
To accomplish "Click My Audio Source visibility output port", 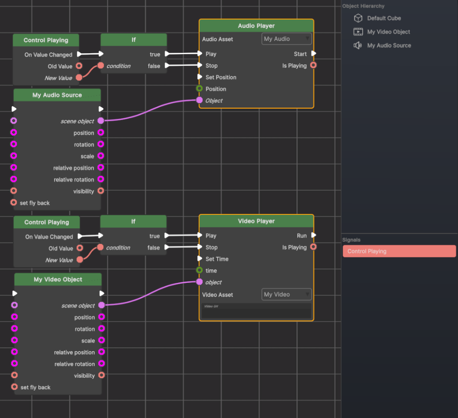I will coord(101,191).
